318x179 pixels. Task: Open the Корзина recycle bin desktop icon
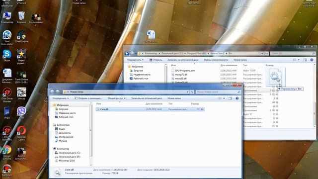tap(21, 17)
